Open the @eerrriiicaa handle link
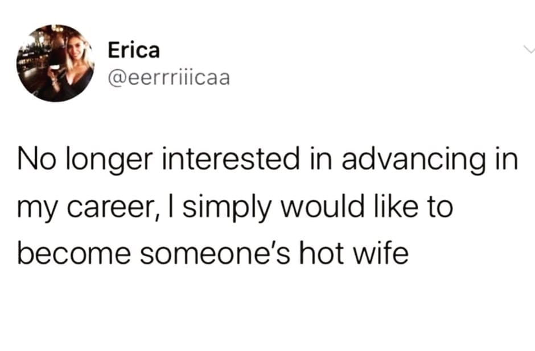 coord(168,77)
